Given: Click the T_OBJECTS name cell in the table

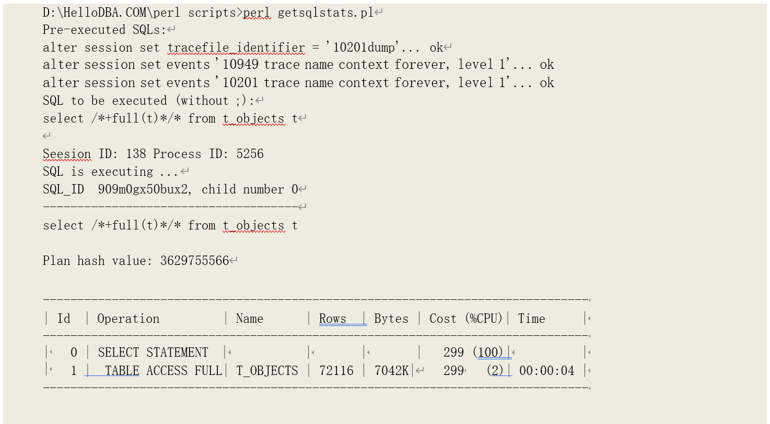Looking at the screenshot, I should click(x=267, y=371).
